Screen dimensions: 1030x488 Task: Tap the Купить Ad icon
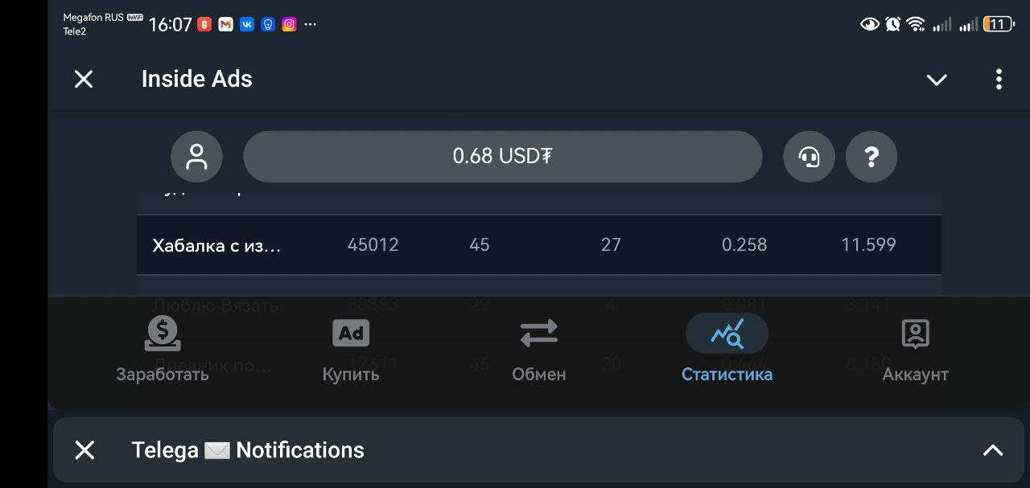coord(351,333)
